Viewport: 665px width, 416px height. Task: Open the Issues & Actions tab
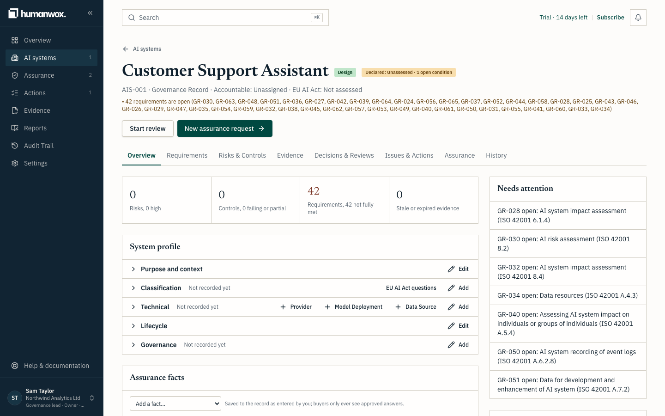(x=409, y=156)
